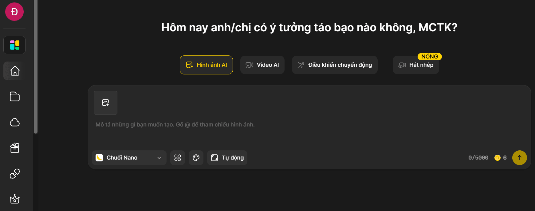Click the chevron next to Chuối Nano
The height and width of the screenshot is (211, 535).
(159, 158)
